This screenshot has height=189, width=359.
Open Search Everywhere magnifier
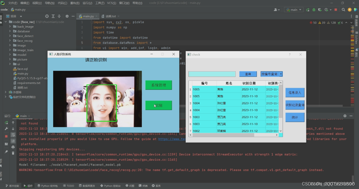point(343,10)
